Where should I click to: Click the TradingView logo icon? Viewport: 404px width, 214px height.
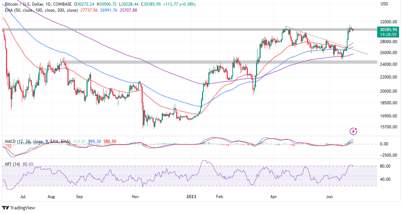[5, 208]
